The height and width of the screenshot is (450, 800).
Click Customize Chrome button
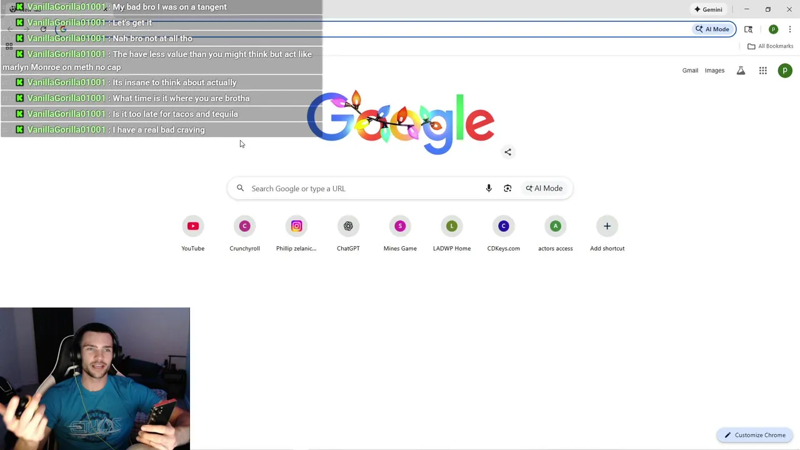tap(754, 435)
